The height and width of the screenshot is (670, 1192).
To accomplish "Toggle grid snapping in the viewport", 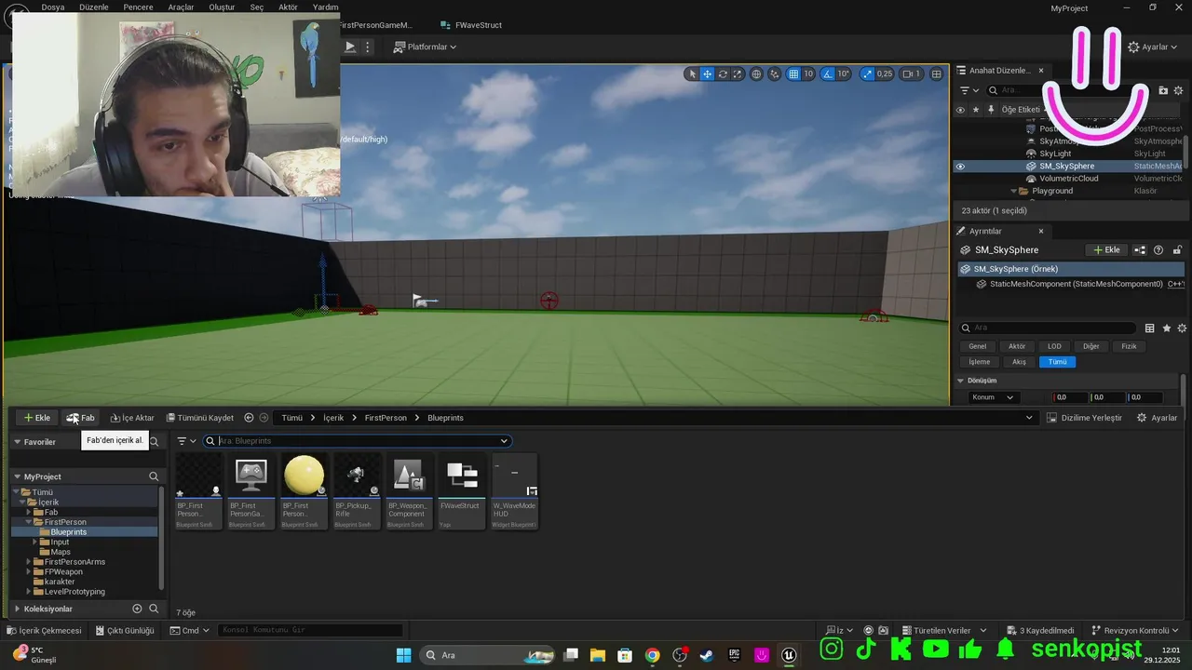I will tap(793, 74).
